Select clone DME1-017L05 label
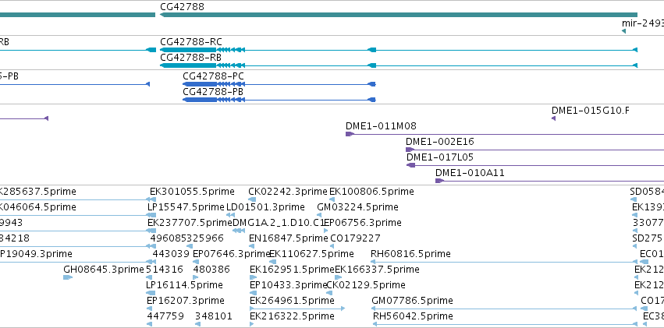Viewport: 664px width, 328px height. [x=440, y=157]
